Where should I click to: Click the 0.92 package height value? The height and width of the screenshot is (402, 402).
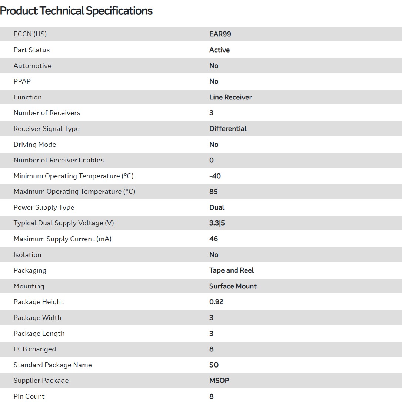216,302
